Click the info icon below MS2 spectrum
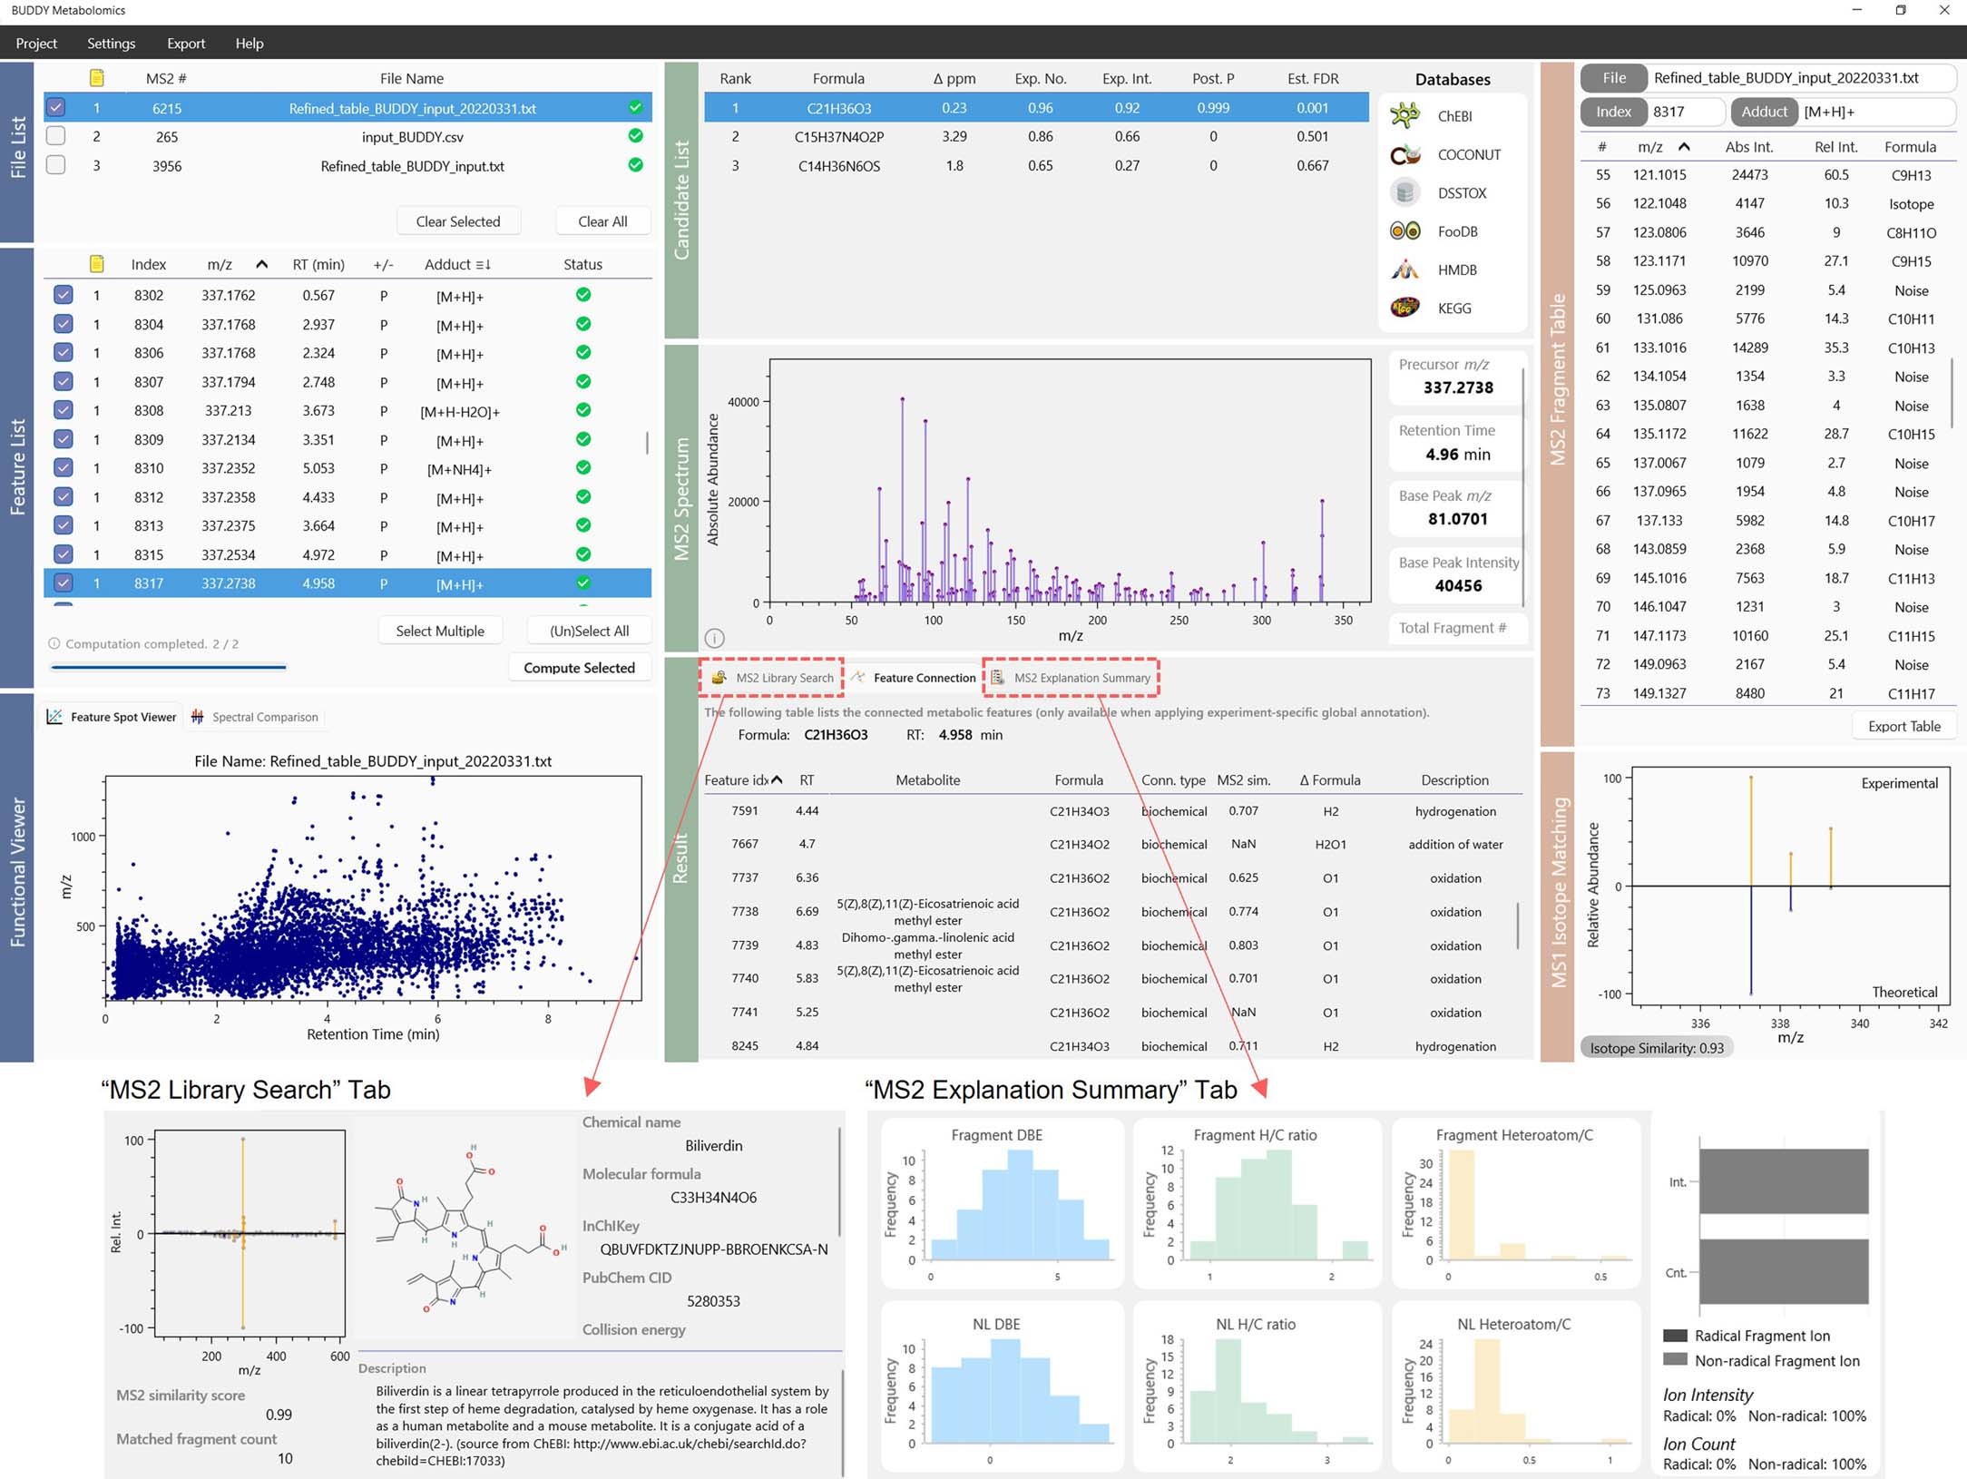 pos(714,638)
